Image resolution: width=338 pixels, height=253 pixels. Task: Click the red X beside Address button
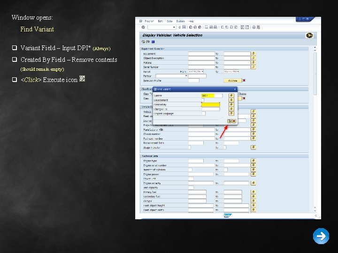[x=244, y=81]
